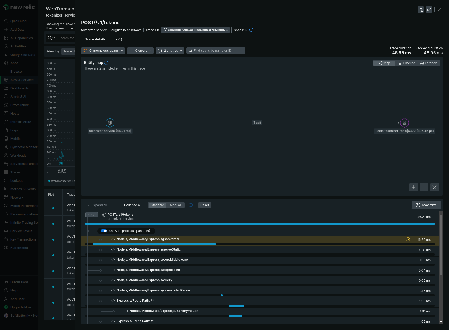
Task: Switch to the Logs (1) tab
Action: [x=116, y=39]
